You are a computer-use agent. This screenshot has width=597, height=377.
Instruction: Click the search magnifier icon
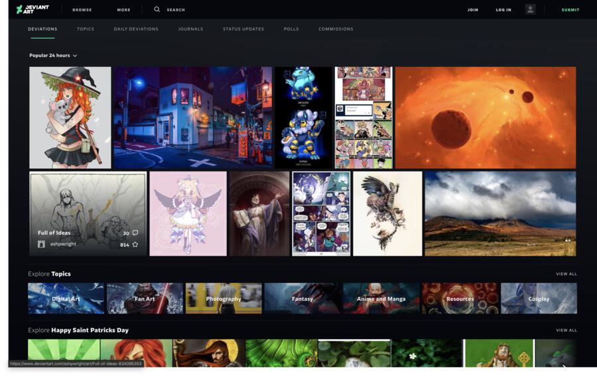point(157,9)
